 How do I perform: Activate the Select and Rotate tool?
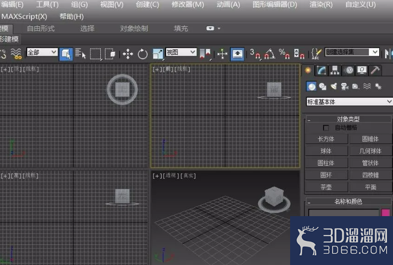click(142, 54)
